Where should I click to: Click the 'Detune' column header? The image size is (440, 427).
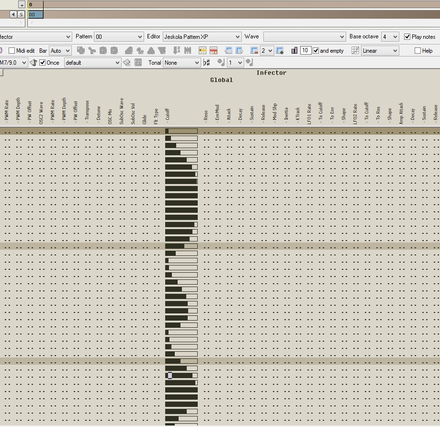point(99,114)
